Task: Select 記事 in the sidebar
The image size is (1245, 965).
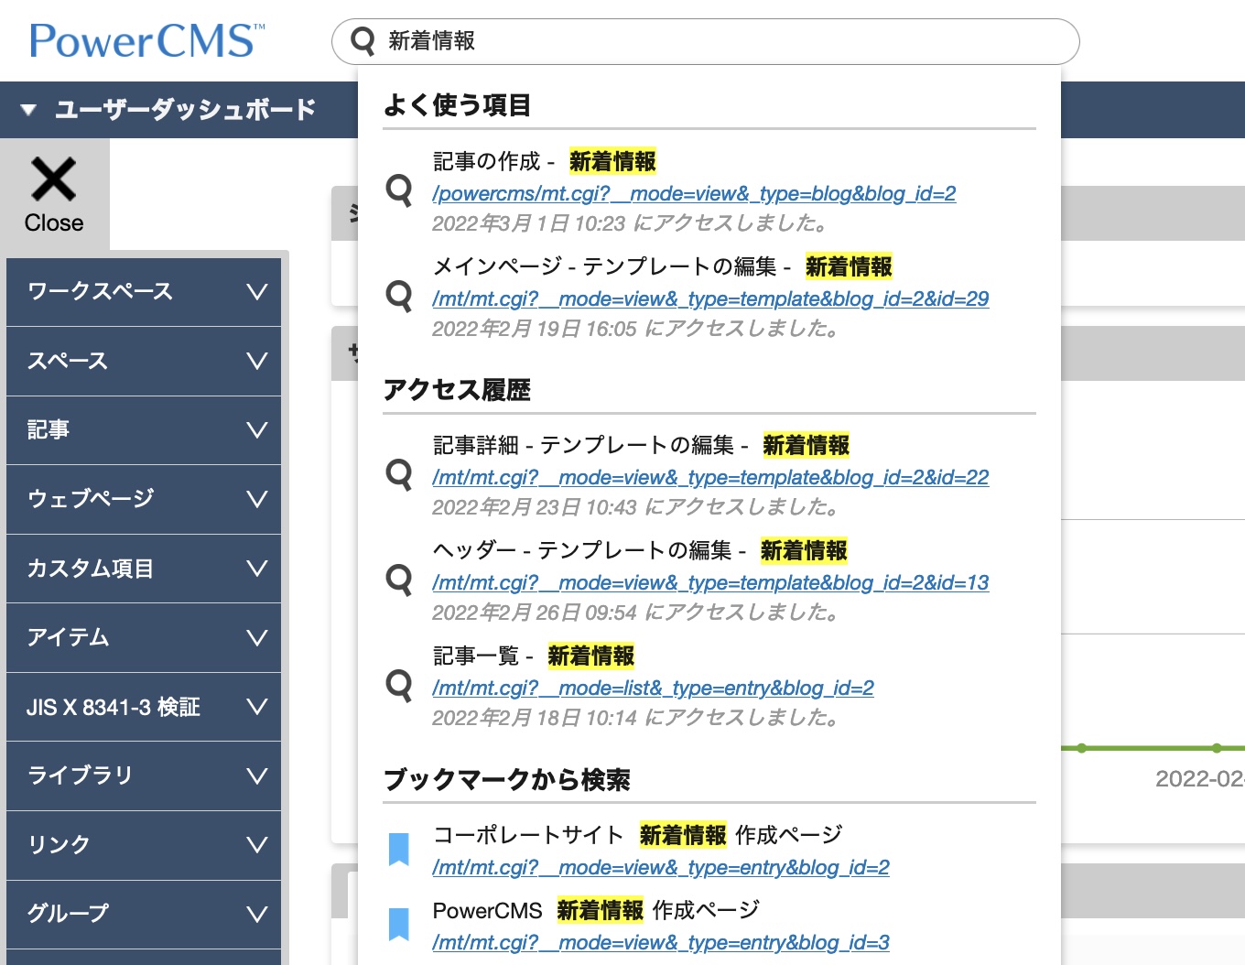Action: point(144,430)
